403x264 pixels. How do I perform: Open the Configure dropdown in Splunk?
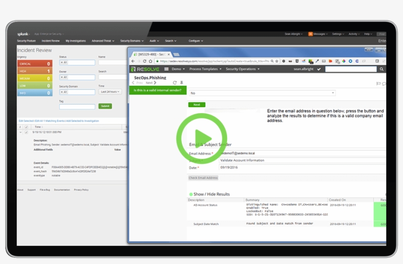pyautogui.click(x=196, y=41)
